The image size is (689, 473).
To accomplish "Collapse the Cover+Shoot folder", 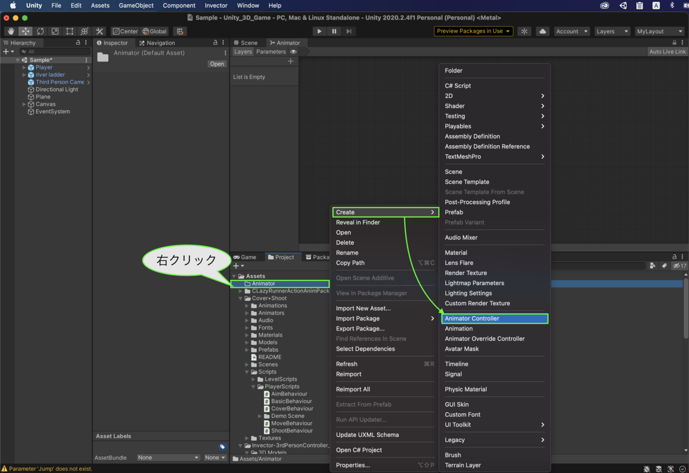I will point(241,298).
